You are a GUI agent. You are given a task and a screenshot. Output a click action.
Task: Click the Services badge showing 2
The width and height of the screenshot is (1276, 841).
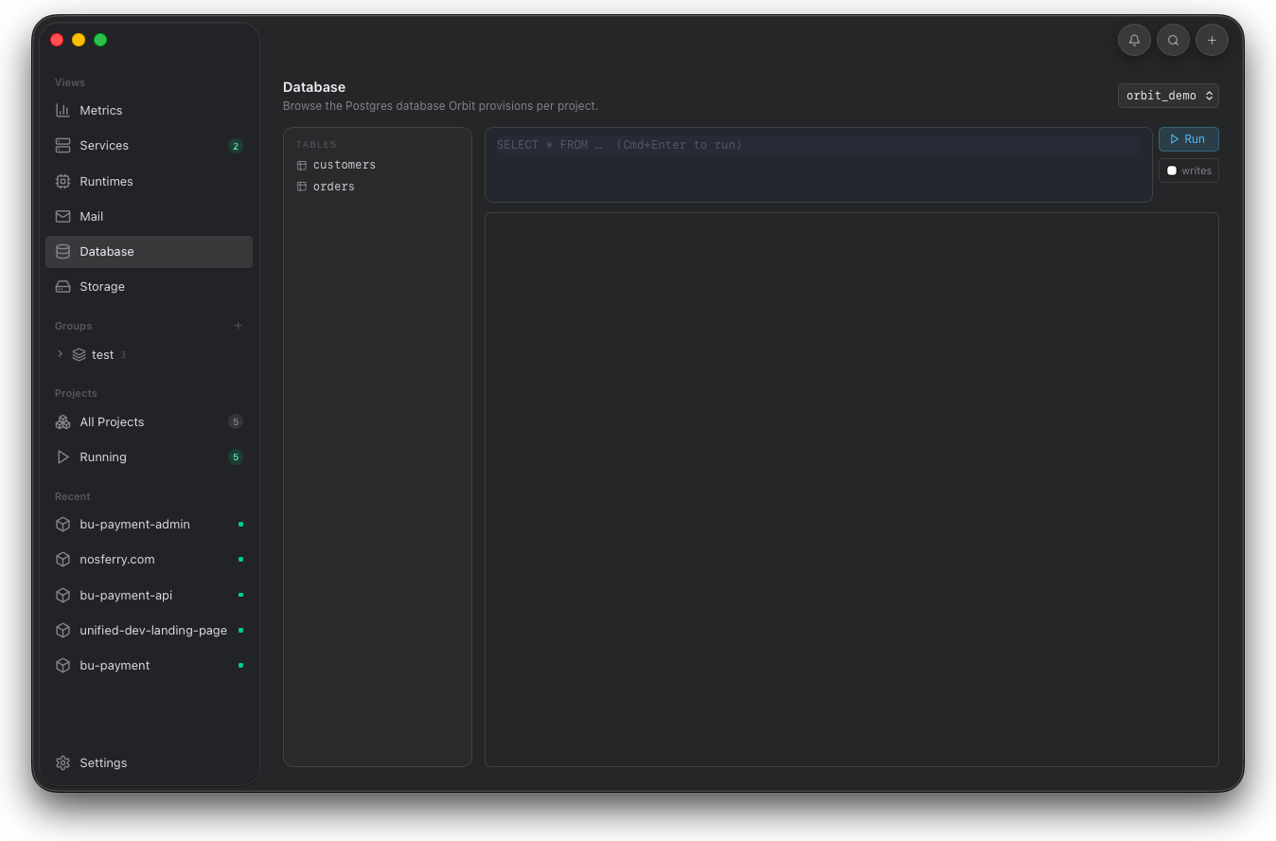pos(236,146)
